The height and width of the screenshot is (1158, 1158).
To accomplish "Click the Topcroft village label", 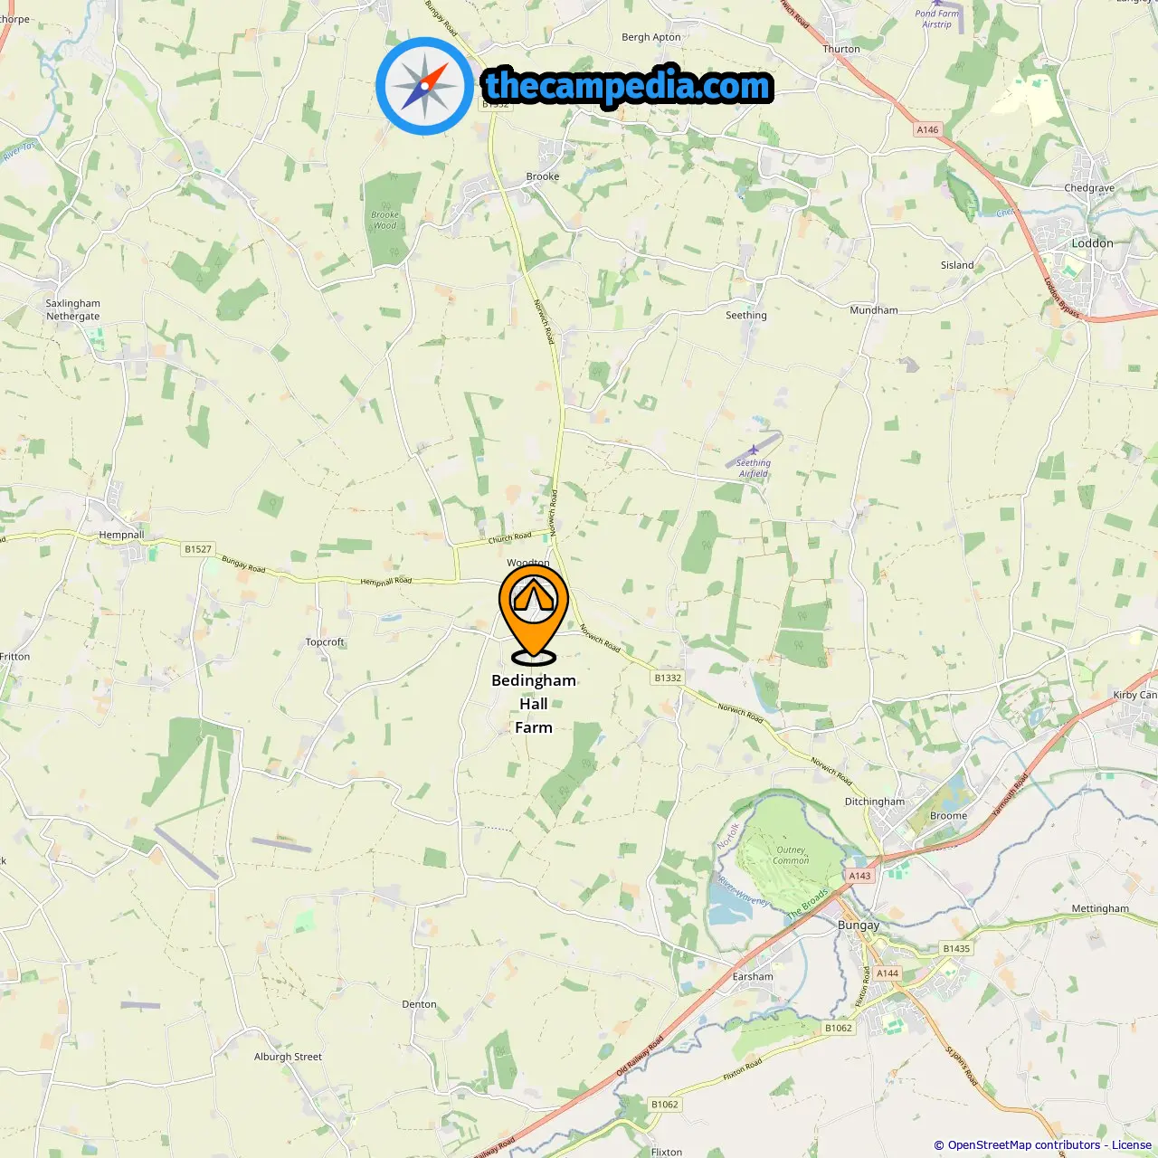I will (x=325, y=642).
